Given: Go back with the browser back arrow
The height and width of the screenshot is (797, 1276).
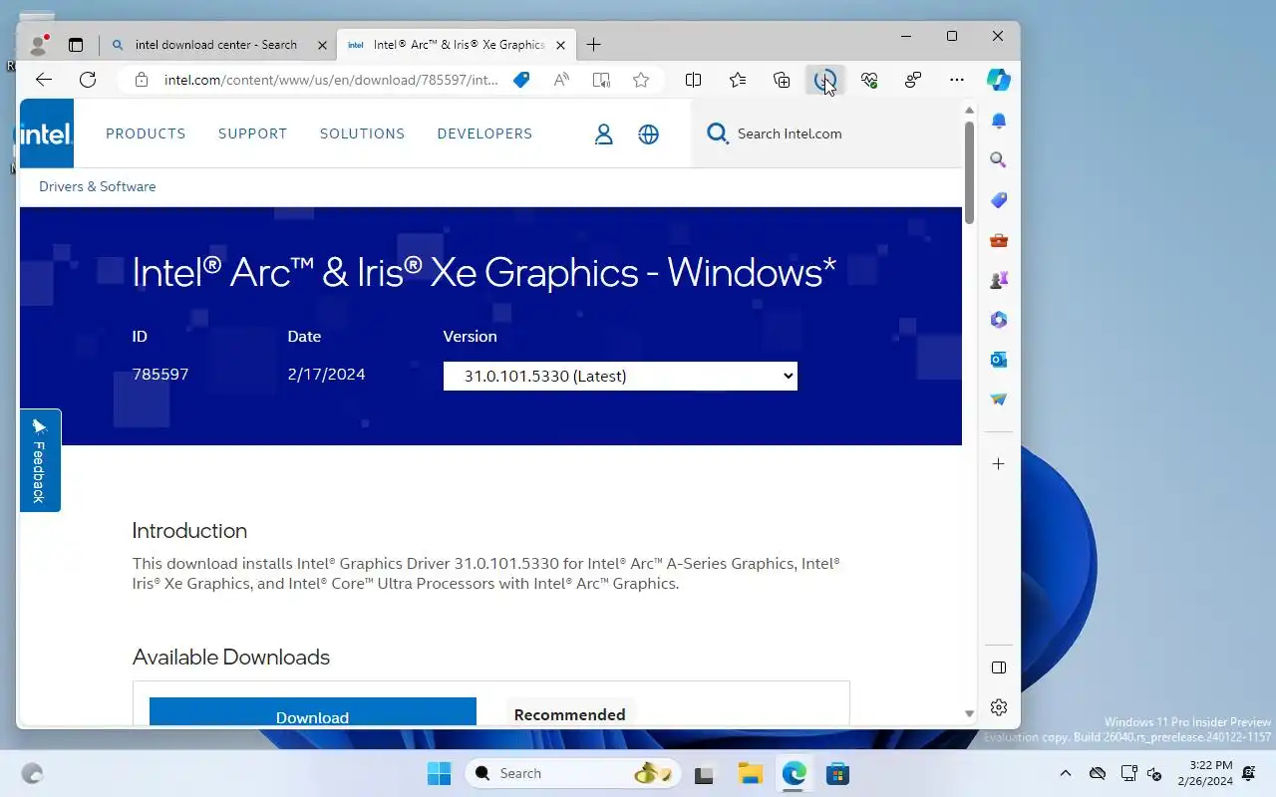Looking at the screenshot, I should click(43, 80).
